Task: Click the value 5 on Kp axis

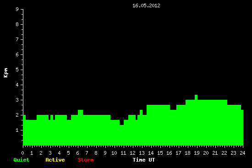Action: coord(17,70)
